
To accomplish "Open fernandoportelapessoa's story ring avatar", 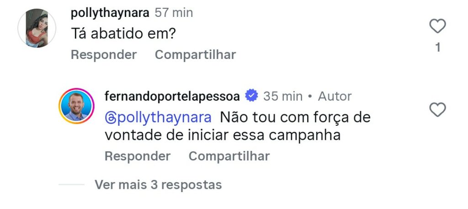I will point(76,106).
